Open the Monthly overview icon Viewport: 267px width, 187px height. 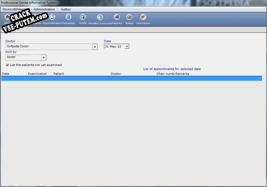tap(100, 17)
